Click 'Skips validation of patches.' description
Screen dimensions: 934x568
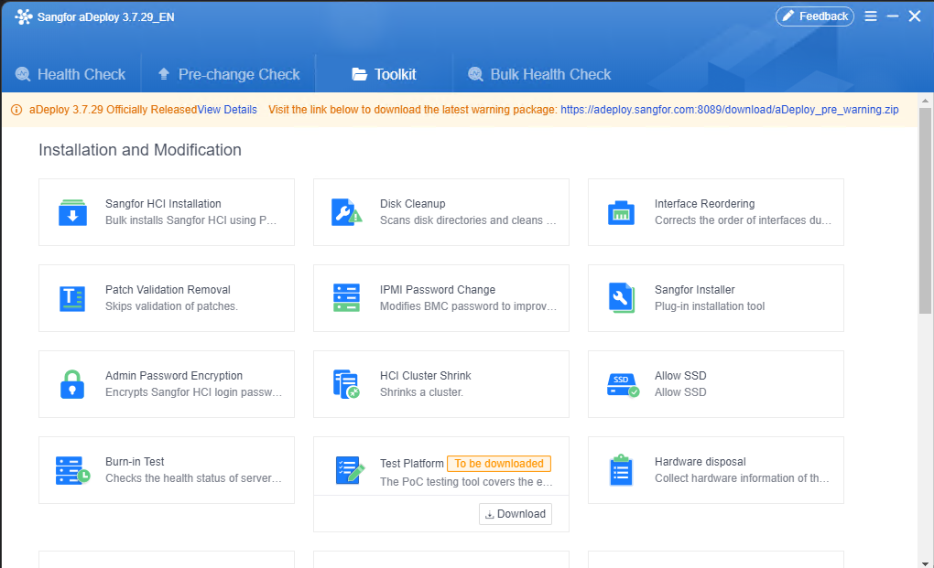pos(171,306)
